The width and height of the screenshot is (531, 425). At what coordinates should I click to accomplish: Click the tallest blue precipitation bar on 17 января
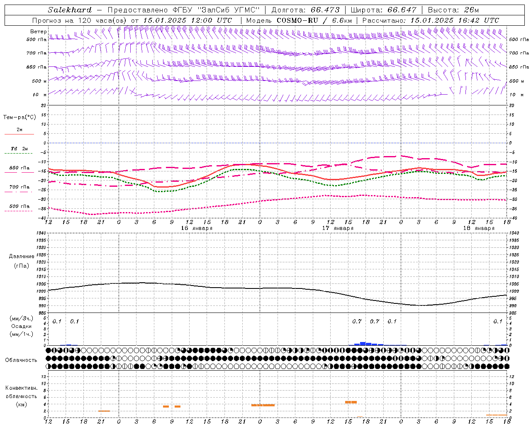(363, 344)
